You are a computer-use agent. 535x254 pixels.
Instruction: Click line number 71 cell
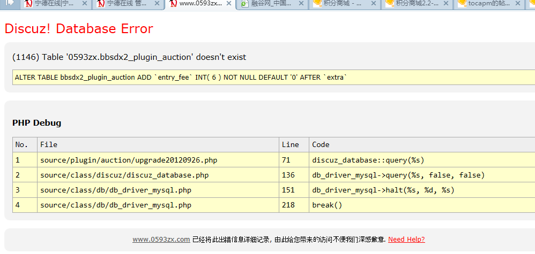coord(294,160)
